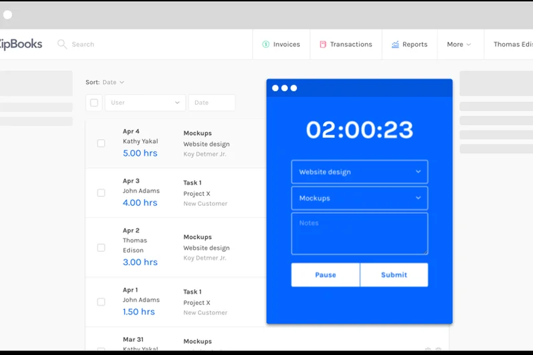This screenshot has height=355, width=533.
Task: Tick the select-all checkbox above the list
Action: click(x=94, y=103)
